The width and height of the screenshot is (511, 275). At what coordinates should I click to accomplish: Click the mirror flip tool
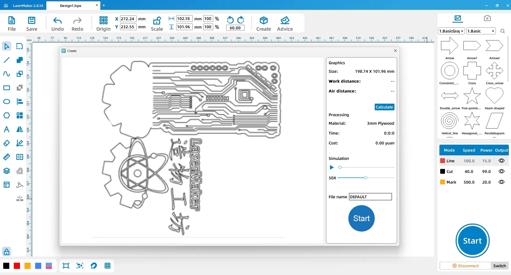point(20,129)
